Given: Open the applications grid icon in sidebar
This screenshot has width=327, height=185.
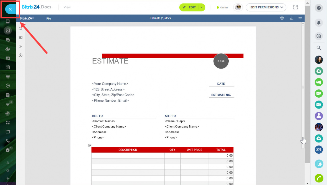Looking at the screenshot, I should (8, 123).
